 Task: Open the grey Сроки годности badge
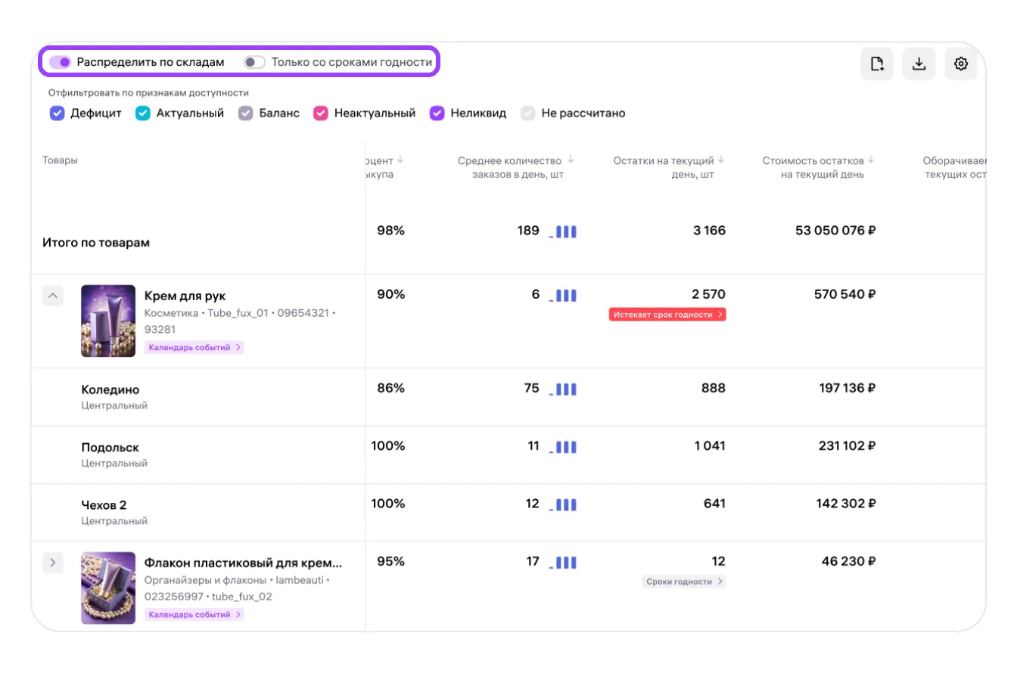coord(683,582)
